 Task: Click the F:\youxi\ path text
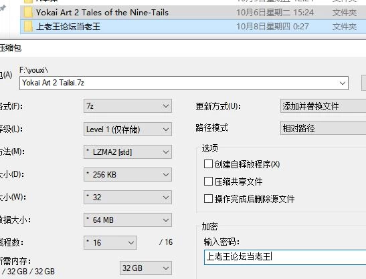point(34,70)
